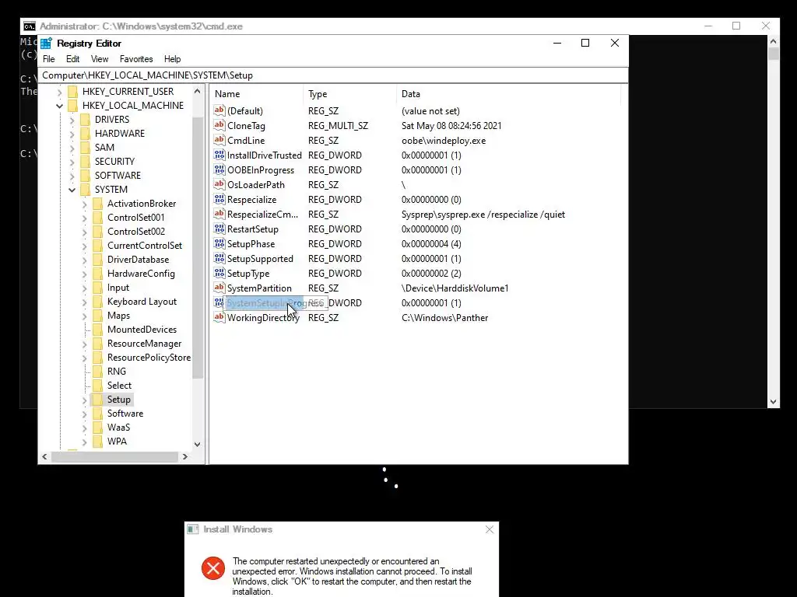The image size is (797, 597).
Task: Select the DriverDatabase key
Action: [138, 260]
